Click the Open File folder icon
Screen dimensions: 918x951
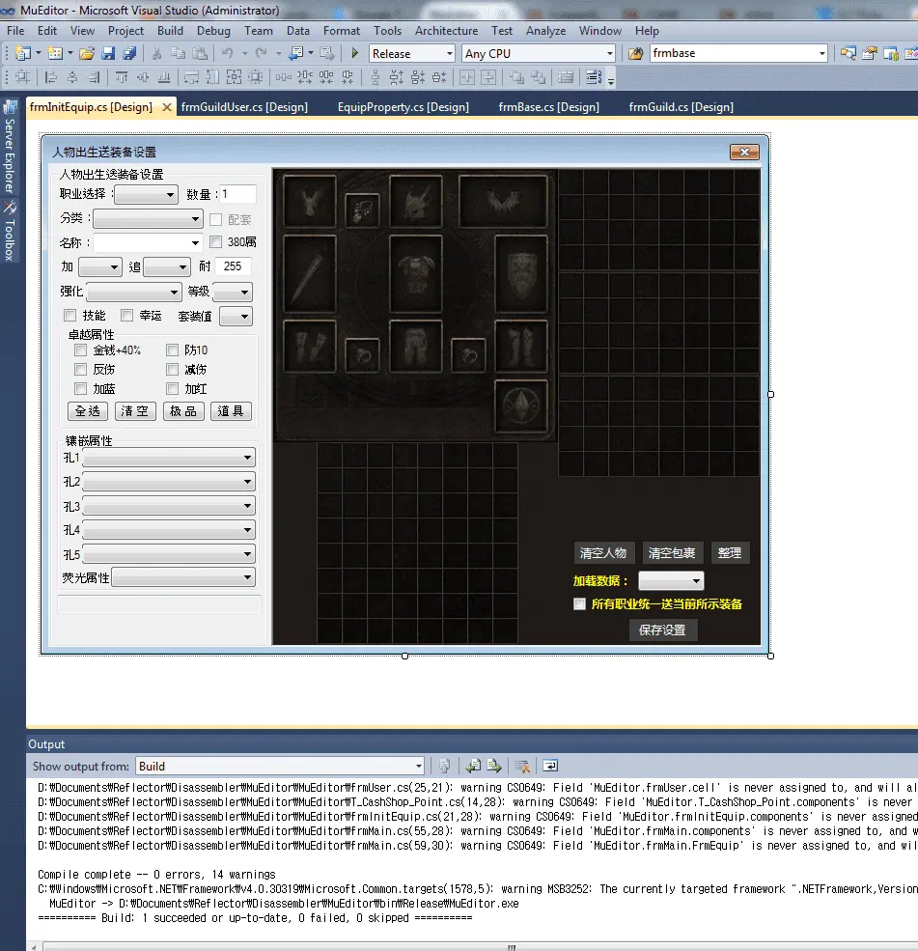[x=87, y=53]
